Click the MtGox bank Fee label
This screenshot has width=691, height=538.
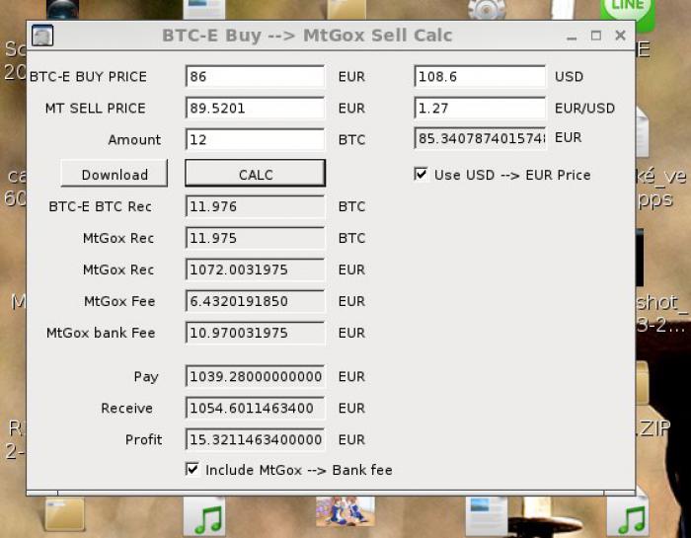101,333
